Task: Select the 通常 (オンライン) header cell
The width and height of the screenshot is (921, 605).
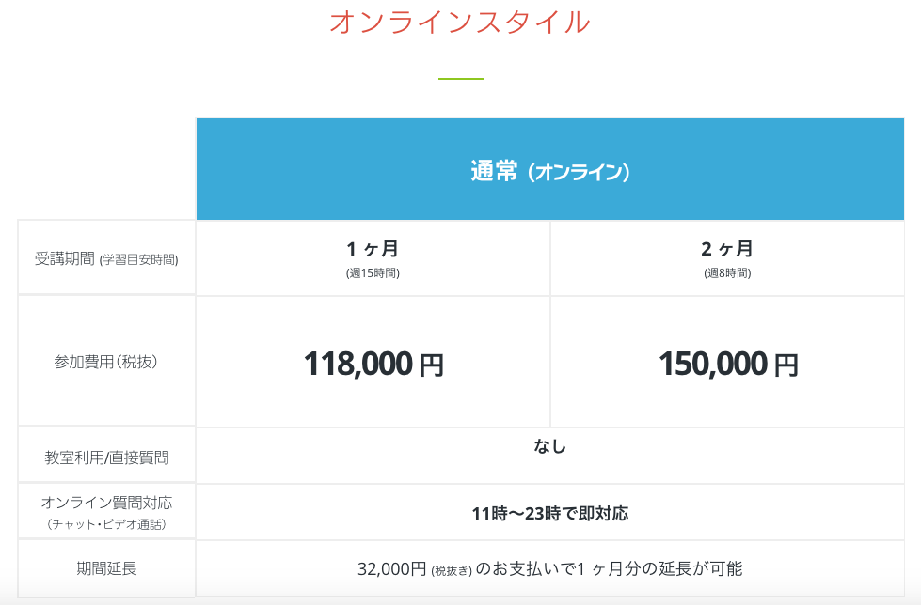Action: (x=549, y=169)
